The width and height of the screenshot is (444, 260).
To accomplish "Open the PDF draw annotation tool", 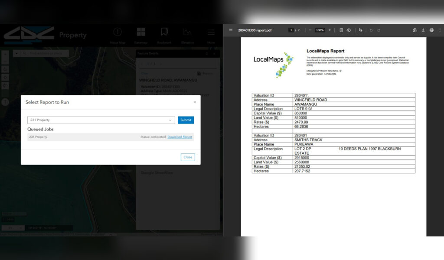I will (x=360, y=30).
